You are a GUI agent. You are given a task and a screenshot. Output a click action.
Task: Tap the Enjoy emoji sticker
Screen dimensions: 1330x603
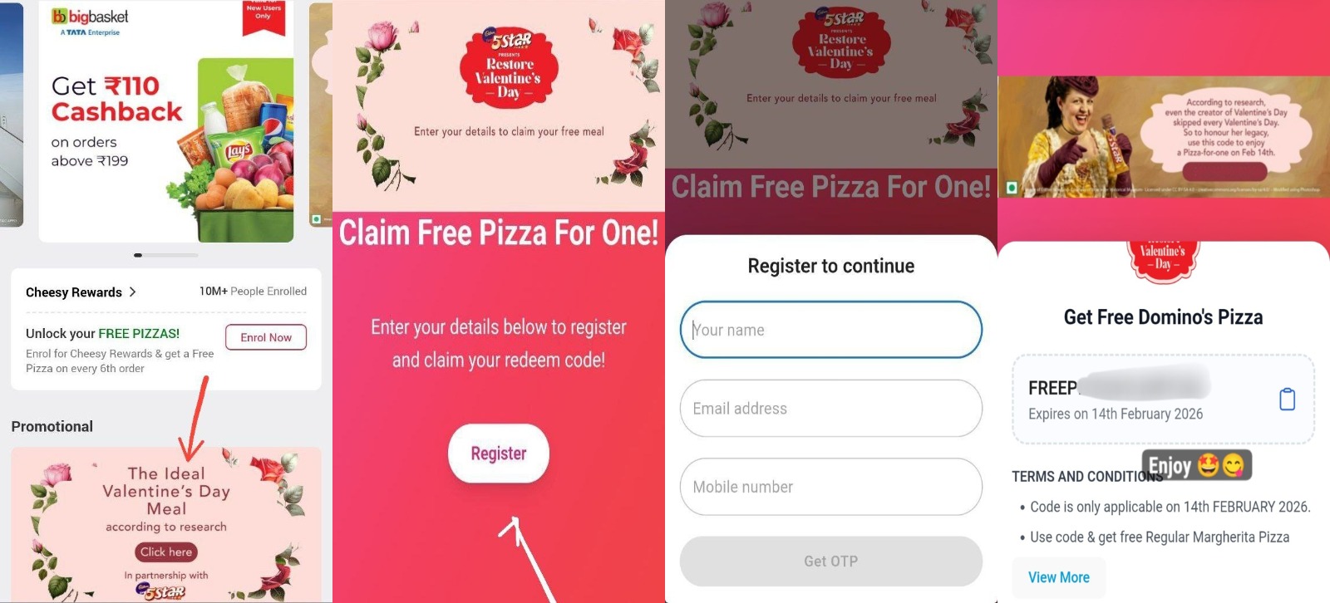[1197, 466]
